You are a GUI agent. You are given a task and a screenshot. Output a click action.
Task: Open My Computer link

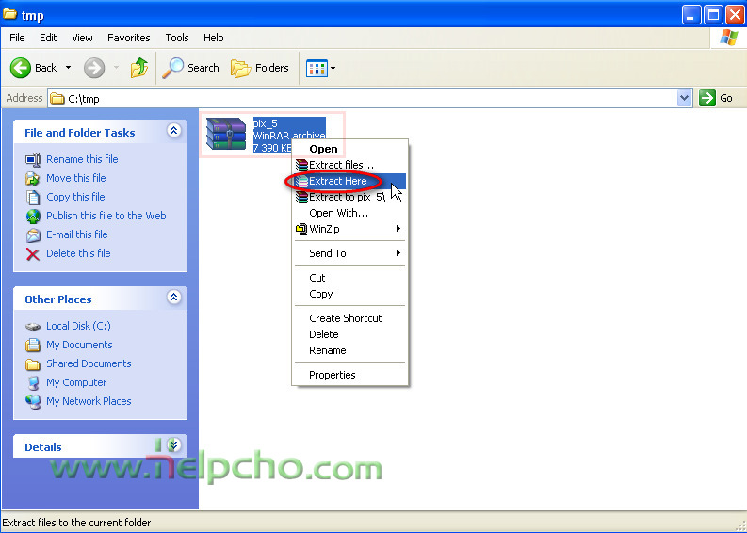click(x=76, y=382)
